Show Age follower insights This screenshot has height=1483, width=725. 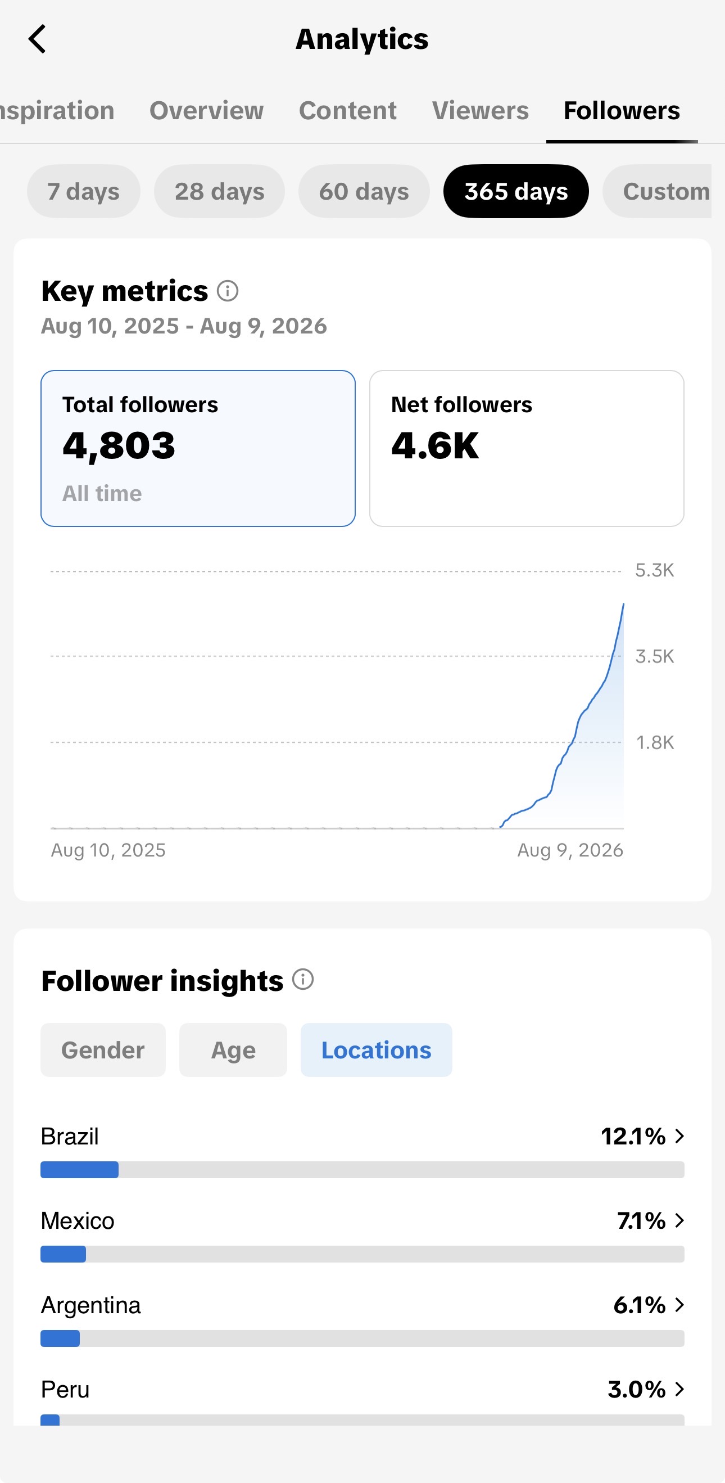(x=233, y=1050)
